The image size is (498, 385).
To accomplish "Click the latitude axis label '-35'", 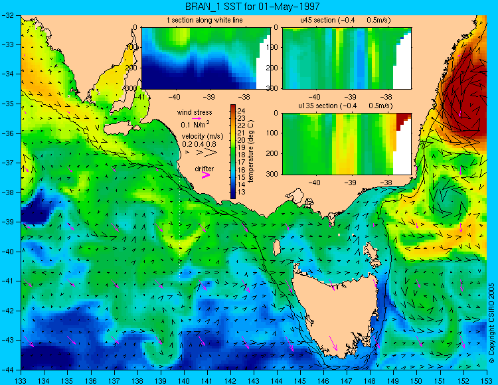I will [8, 104].
